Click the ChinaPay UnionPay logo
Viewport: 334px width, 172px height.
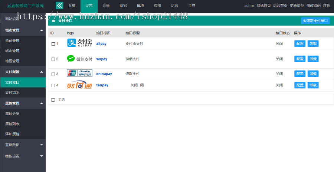coord(79,73)
